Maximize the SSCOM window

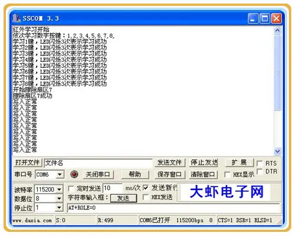pos(265,18)
